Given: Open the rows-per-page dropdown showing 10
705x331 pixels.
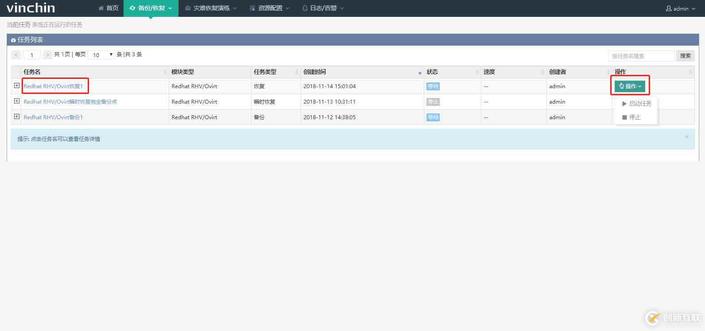Looking at the screenshot, I should point(101,55).
